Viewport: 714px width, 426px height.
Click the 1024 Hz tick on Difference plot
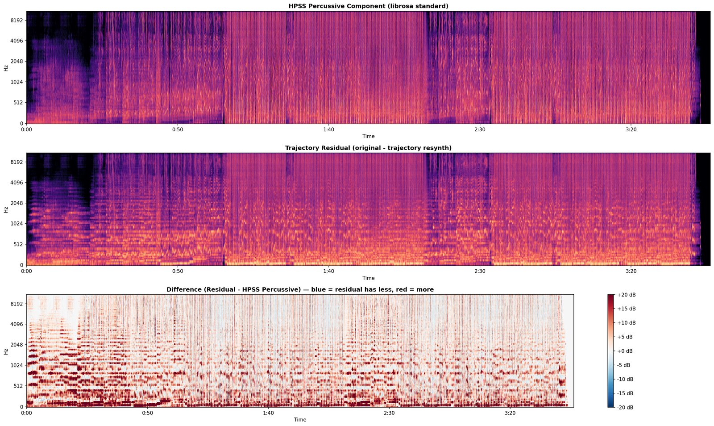(16, 365)
